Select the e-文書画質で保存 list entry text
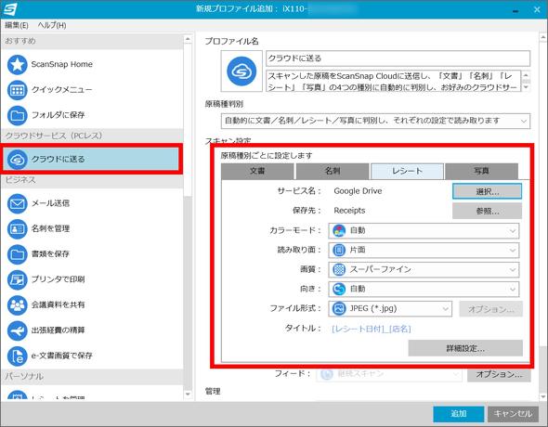Screen dimensions: 548x427 62,356
